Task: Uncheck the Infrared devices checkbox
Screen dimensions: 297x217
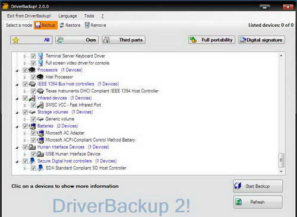Action: [x=25, y=98]
